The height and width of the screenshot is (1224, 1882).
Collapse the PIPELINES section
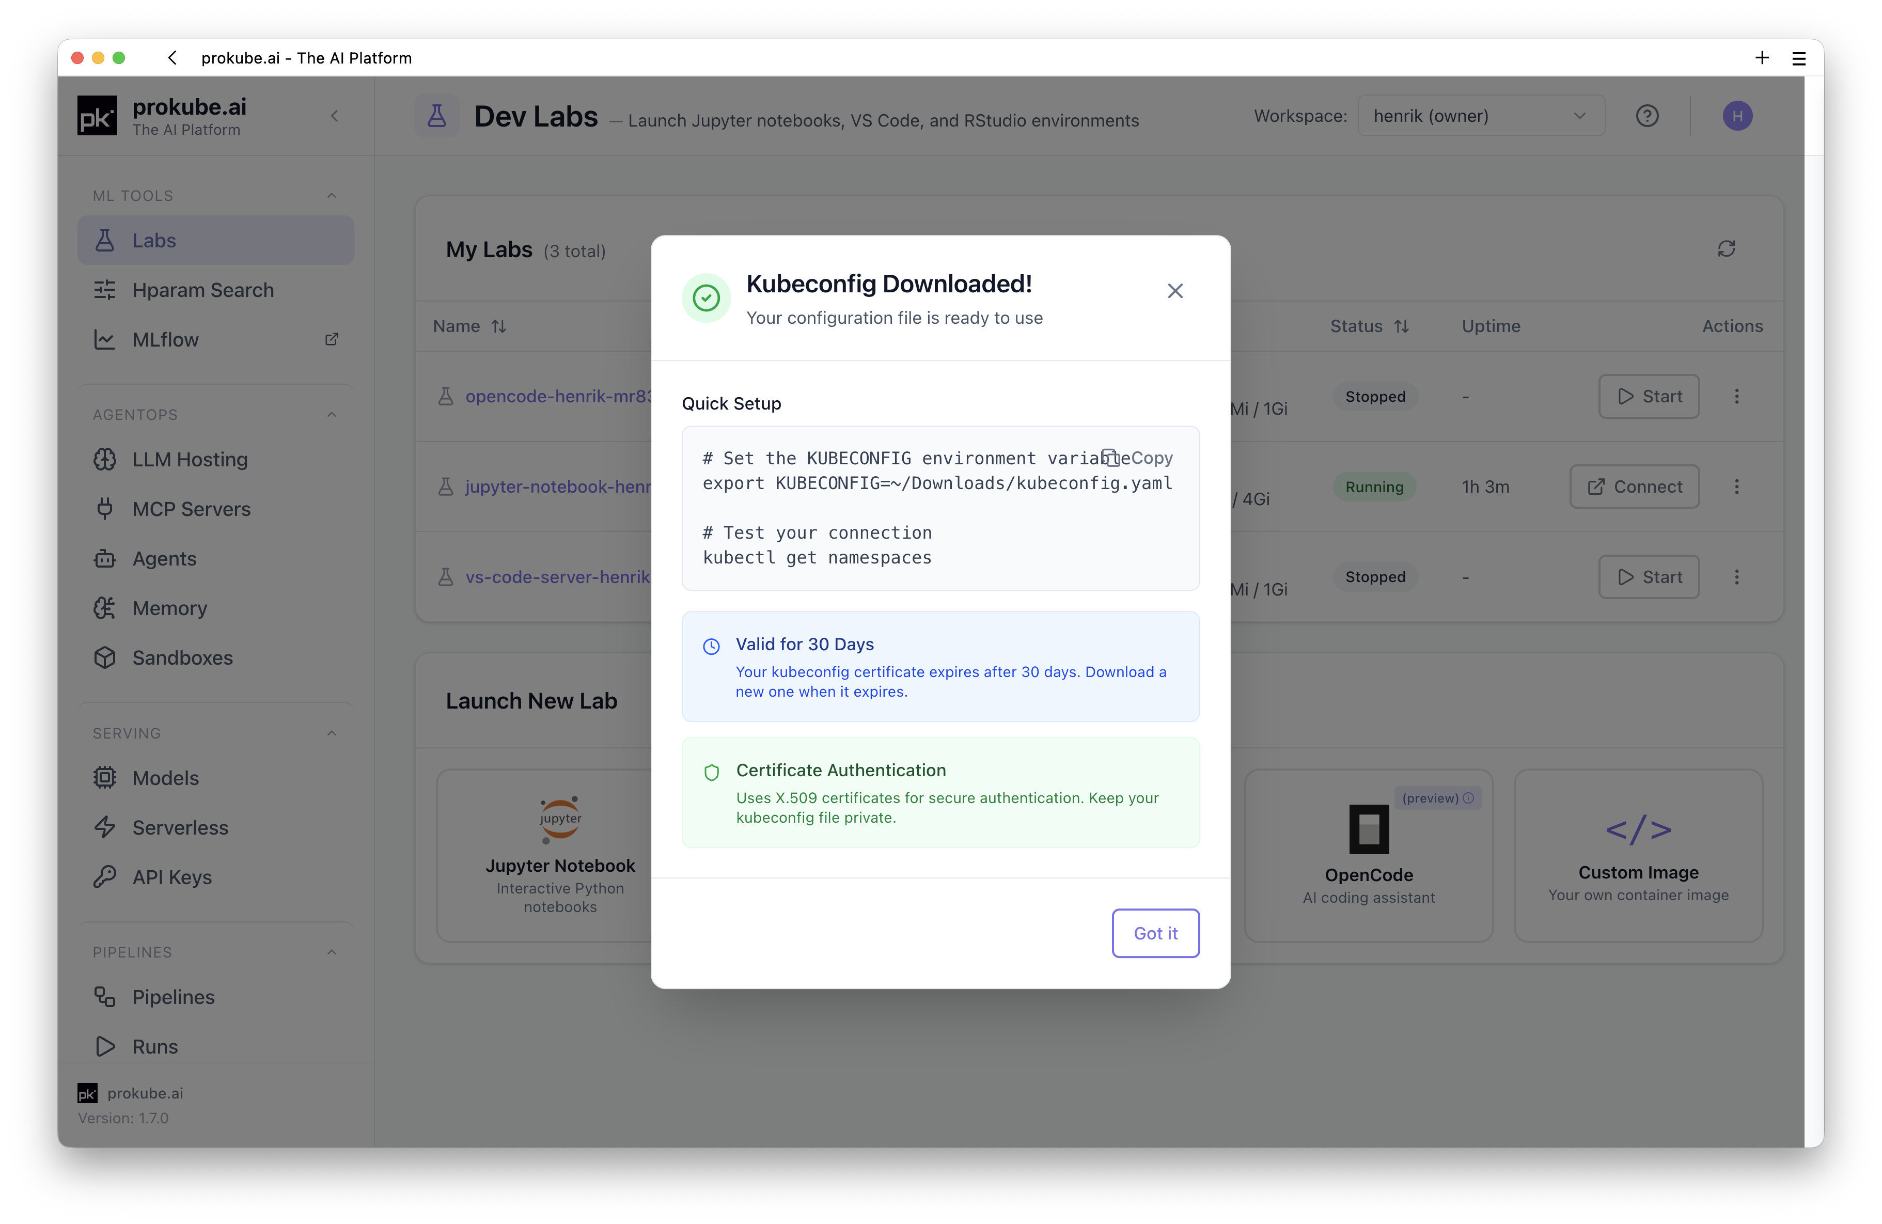(332, 952)
